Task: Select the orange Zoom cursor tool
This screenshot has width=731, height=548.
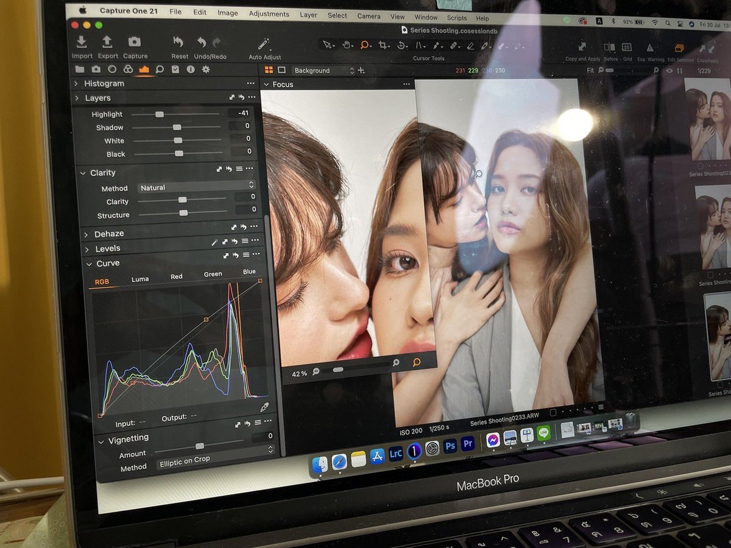Action: point(365,44)
